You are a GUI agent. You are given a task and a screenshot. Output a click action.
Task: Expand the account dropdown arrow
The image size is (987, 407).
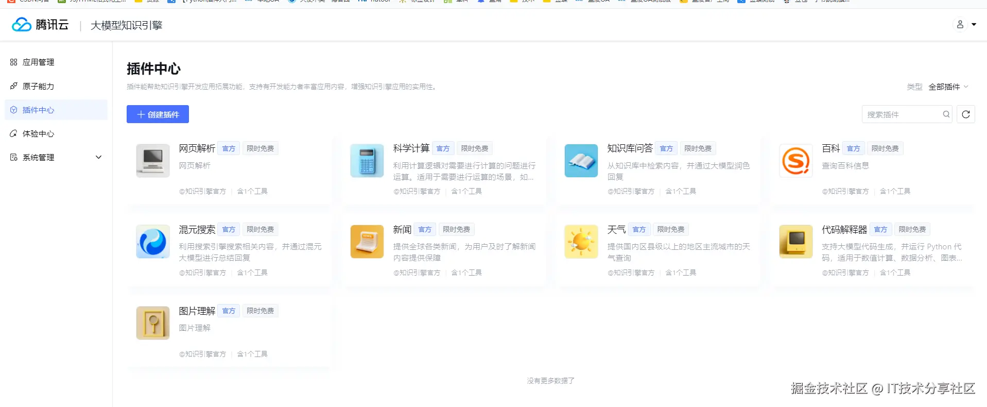(974, 25)
